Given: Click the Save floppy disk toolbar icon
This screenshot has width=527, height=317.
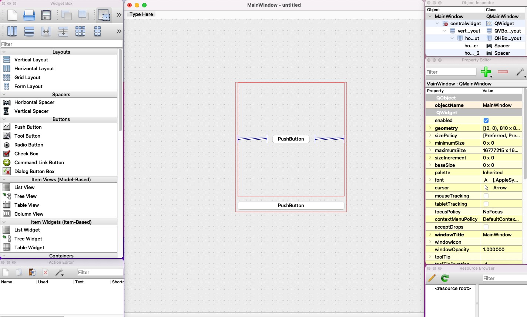Looking at the screenshot, I should [46, 15].
